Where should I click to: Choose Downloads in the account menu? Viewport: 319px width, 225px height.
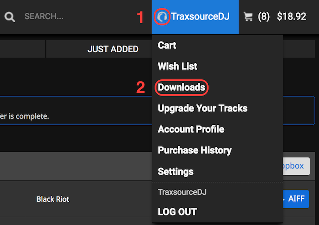[x=181, y=87]
